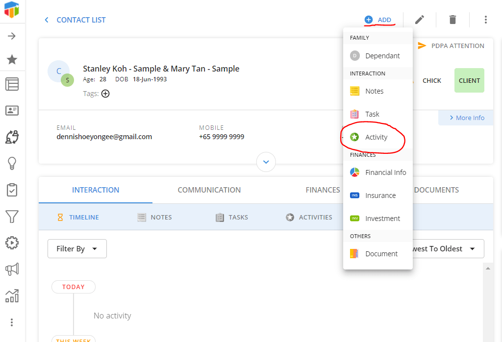The width and height of the screenshot is (502, 342).
Task: Switch to the COMMUNICATION tab
Action: pyautogui.click(x=209, y=190)
